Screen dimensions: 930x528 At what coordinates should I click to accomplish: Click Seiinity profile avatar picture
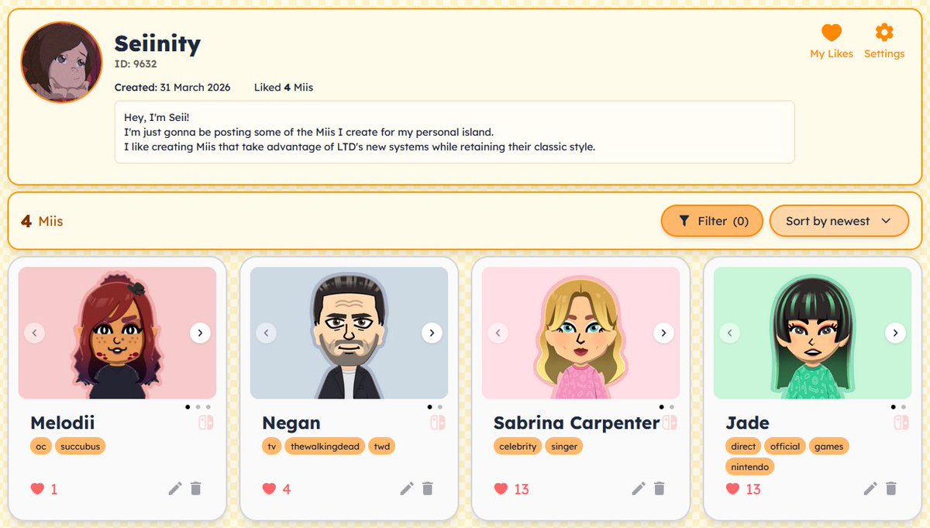click(x=62, y=62)
